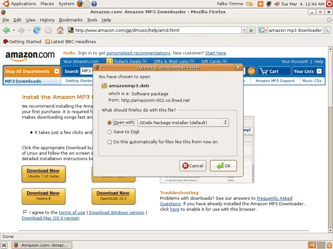
Task: Click Download Now for OpenSUSE 10.3
Action: coord(113,196)
